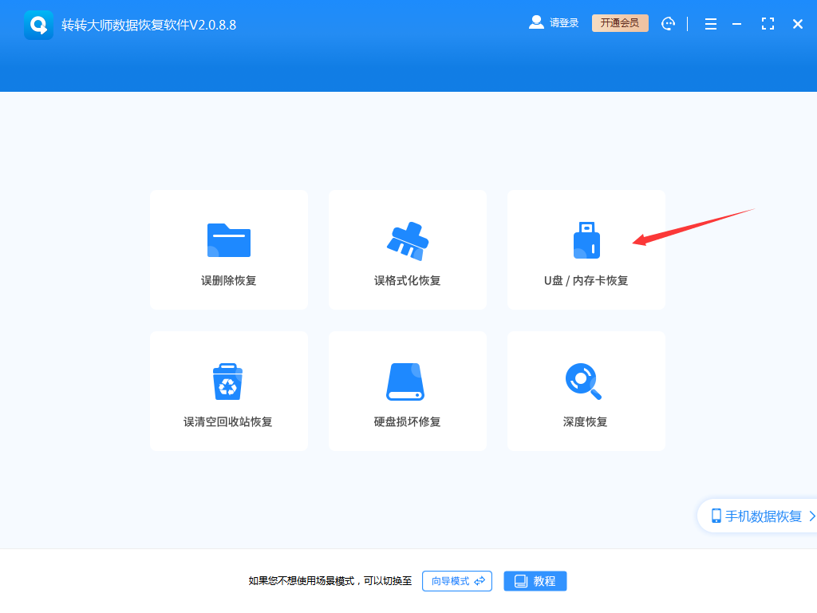Screen dimensions: 817x613
Task: Open the 开通会员 membership button
Action: [620, 23]
